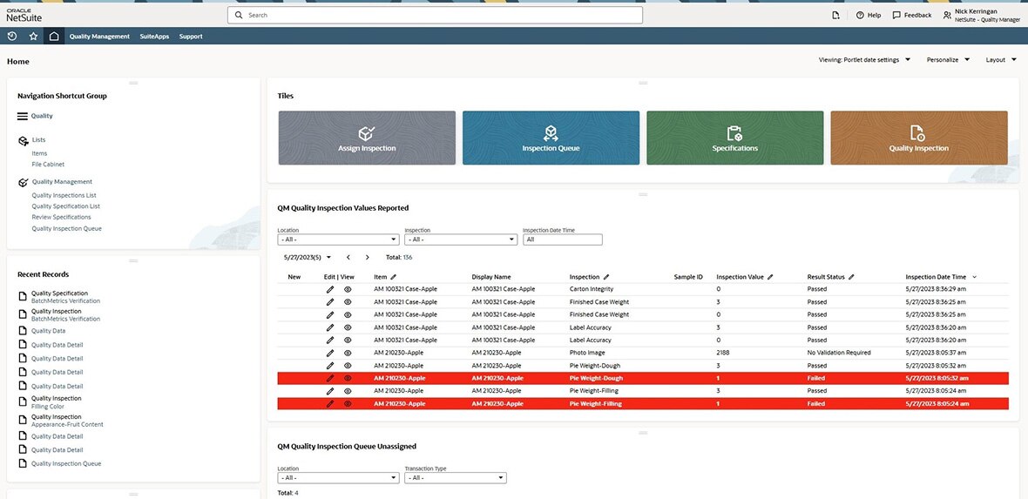Click pencil edit icon for Carton Integrity row
1028x499 pixels.
[330, 289]
